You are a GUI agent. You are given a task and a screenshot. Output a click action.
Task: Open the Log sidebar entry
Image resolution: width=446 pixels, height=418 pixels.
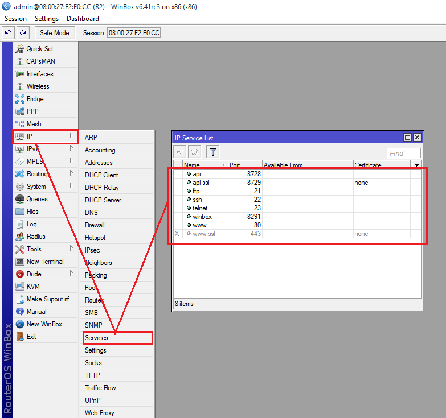pos(46,224)
